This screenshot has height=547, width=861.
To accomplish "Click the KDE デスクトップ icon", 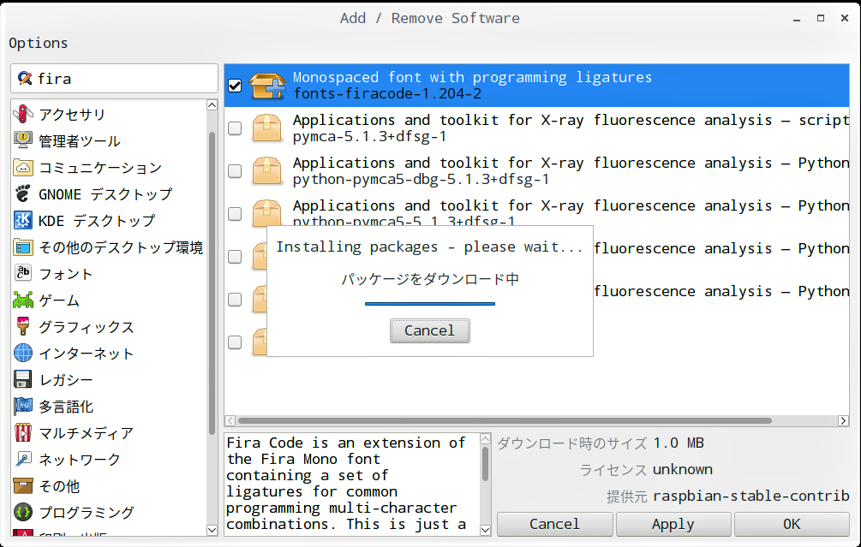I will pos(22,221).
